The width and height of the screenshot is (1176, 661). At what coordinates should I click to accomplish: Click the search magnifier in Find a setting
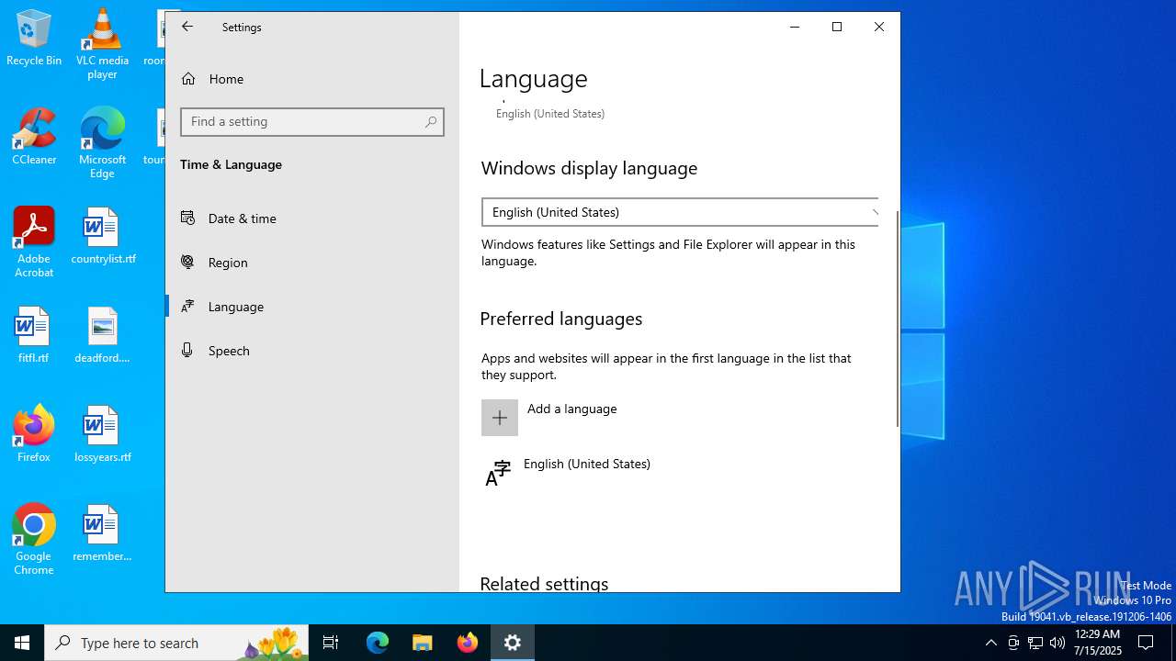431,122
